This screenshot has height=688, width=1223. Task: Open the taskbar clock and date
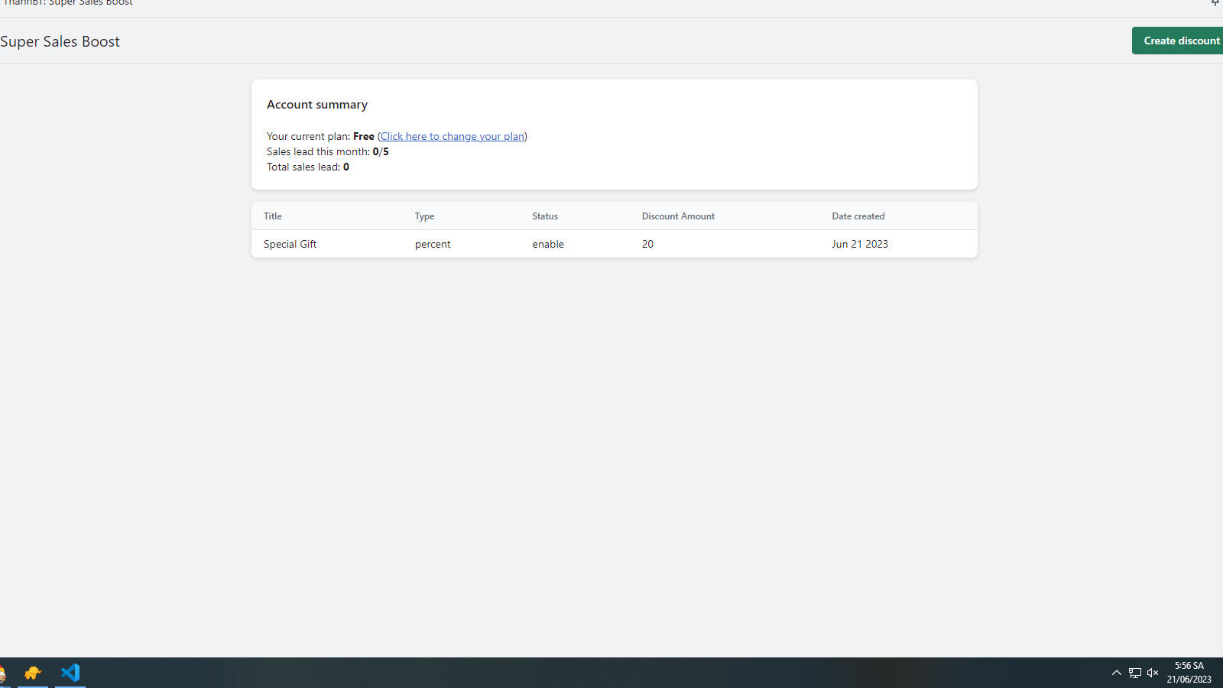pos(1189,673)
